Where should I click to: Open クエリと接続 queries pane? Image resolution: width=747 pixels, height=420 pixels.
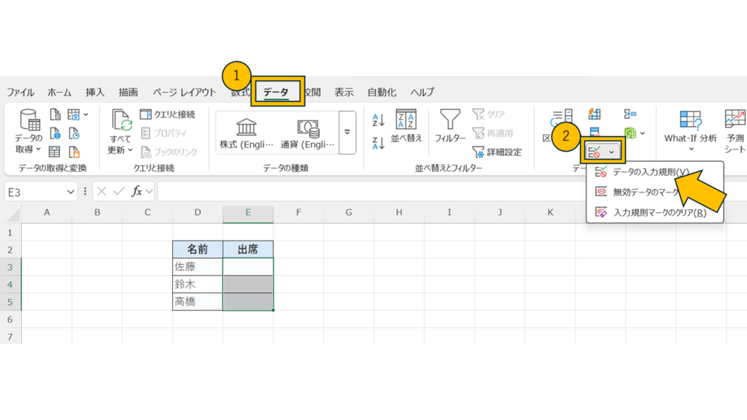(167, 114)
